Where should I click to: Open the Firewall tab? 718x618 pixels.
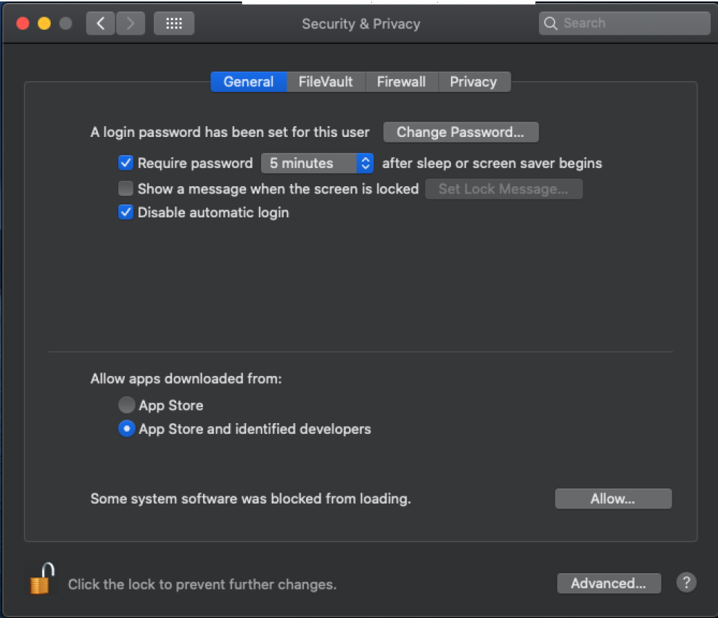[x=401, y=82]
